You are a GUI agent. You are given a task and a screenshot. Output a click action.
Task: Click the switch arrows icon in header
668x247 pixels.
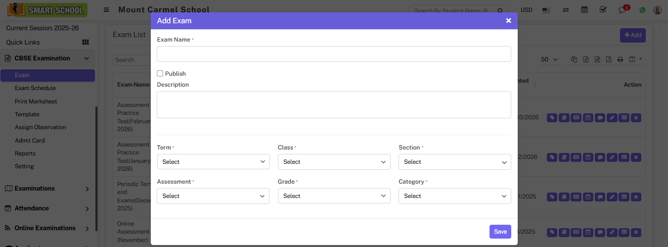pos(566,10)
